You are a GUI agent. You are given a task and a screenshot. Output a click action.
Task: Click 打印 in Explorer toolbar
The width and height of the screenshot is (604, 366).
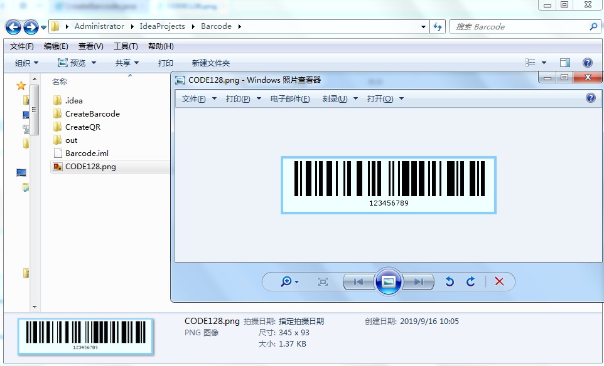165,63
